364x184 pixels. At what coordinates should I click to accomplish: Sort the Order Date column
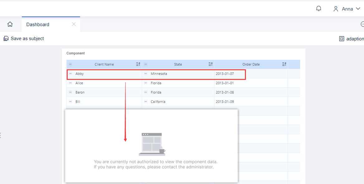click(x=284, y=64)
